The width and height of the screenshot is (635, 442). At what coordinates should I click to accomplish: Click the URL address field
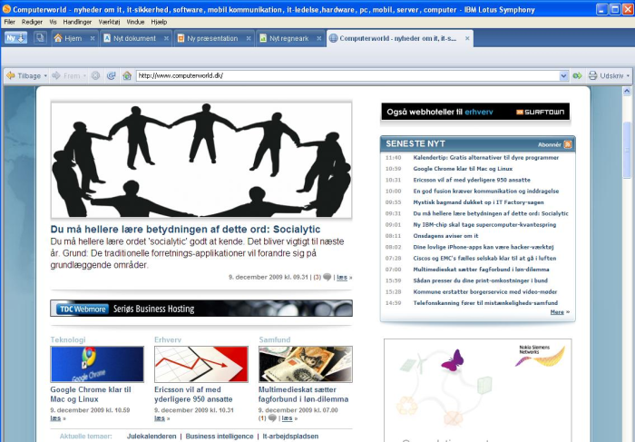(347, 75)
